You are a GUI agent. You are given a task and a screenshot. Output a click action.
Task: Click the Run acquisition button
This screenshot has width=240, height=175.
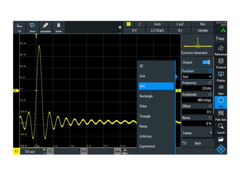[203, 24]
